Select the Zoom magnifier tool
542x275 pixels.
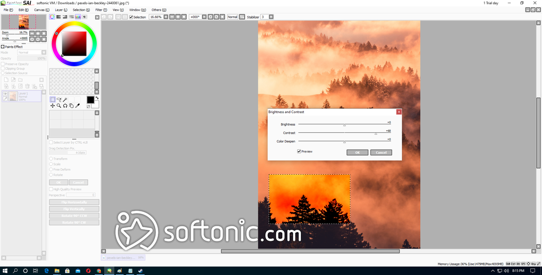coord(59,106)
